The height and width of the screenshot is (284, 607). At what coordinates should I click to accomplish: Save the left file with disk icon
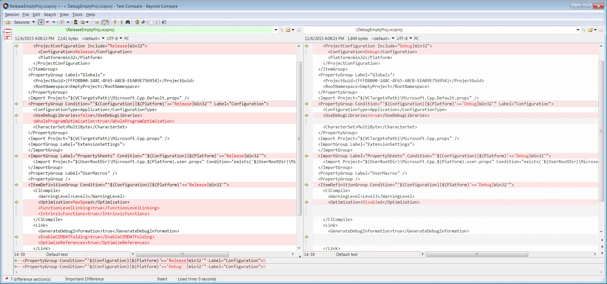pos(298,30)
